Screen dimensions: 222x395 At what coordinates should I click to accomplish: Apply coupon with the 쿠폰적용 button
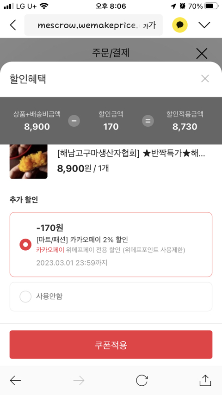point(111,345)
